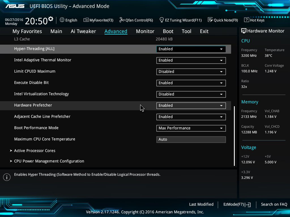The image size is (290, 217).
Task: Launch EZ Tuning Wizard bulb icon
Action: tap(162, 20)
